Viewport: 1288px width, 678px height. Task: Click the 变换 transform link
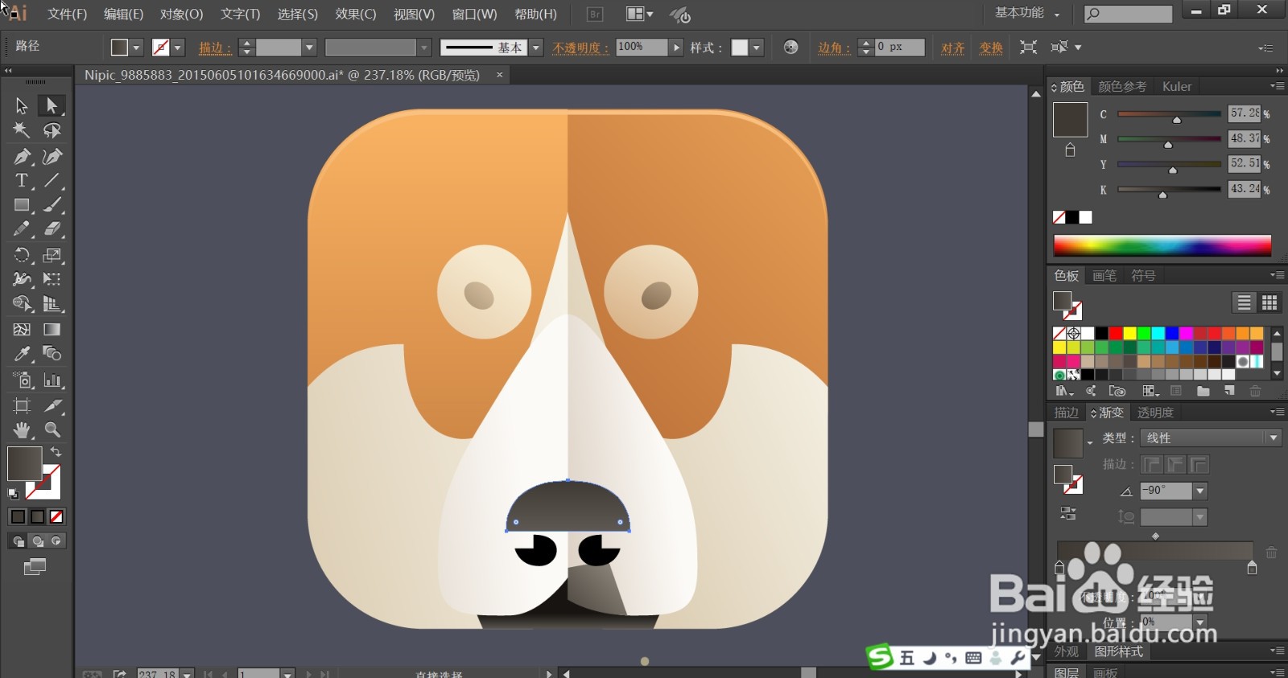991,47
